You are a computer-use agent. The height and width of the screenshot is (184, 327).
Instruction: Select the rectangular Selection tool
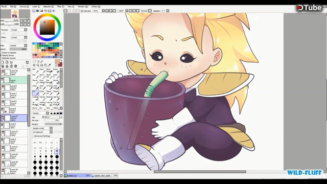(x=34, y=61)
